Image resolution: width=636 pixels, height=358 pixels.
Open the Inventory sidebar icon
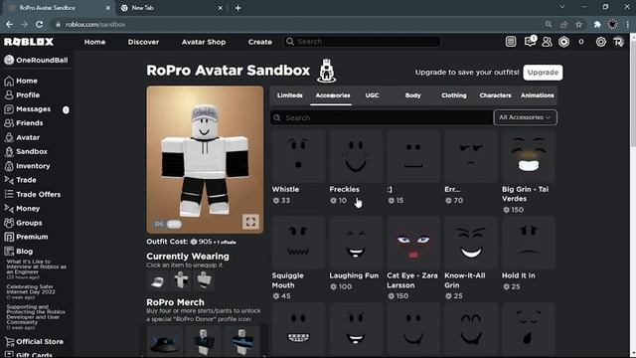click(9, 166)
